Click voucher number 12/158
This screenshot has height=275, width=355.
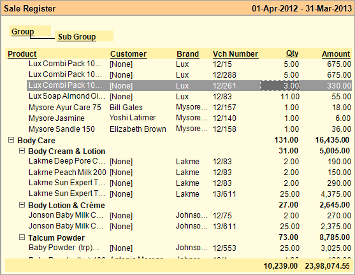click(x=224, y=129)
